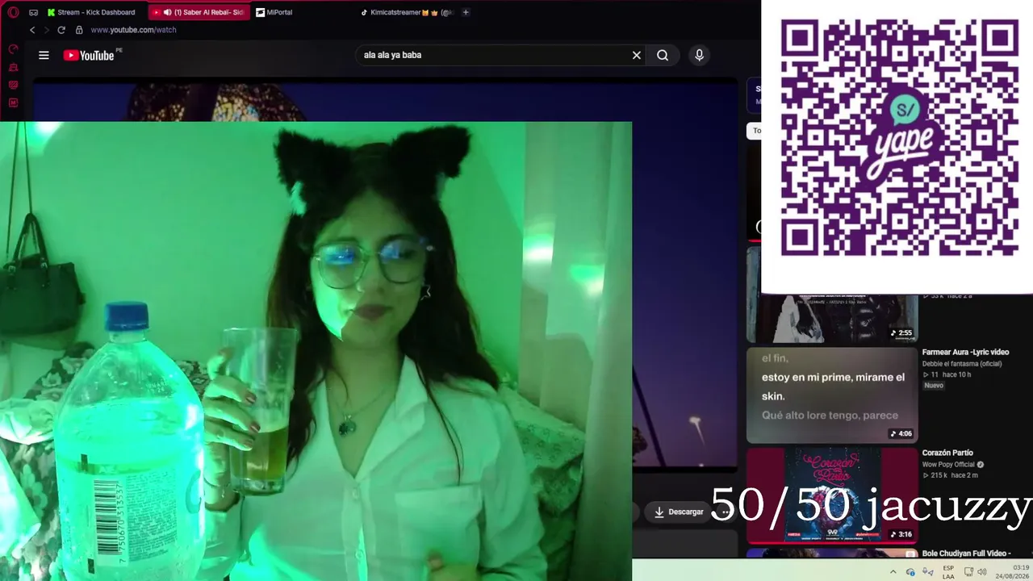
Task: Submit the YouTube search
Action: (x=663, y=55)
